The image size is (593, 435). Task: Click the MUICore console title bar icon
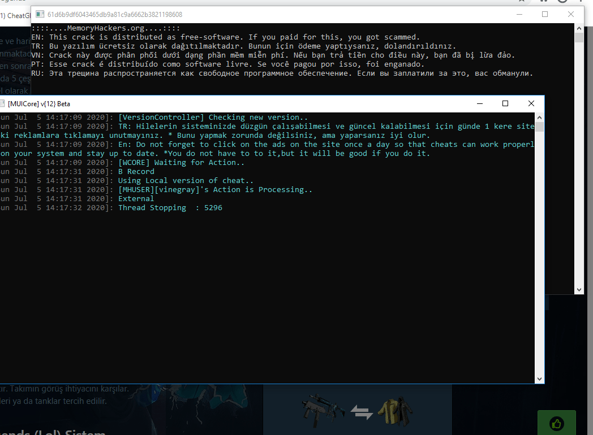tap(2, 103)
